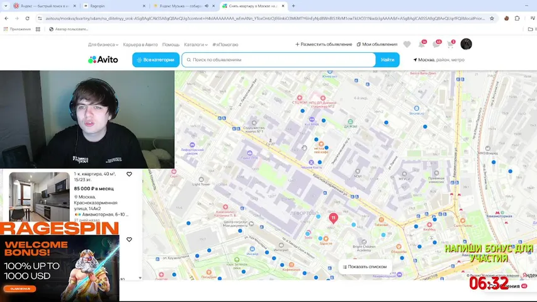Switch to the Ragespin tab
Image resolution: width=537 pixels, height=302 pixels.
pyautogui.click(x=113, y=6)
